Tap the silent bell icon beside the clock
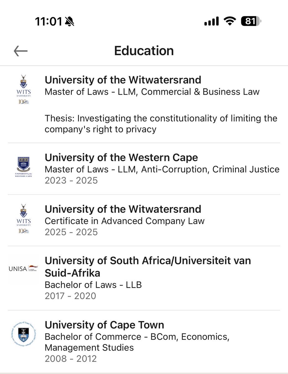Viewport: 288px width, 374px height. point(70,22)
